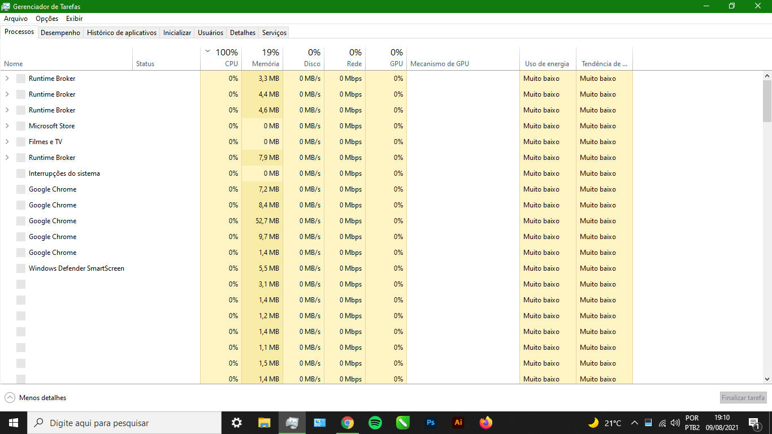Screen dimensions: 772x434
Task: Click the scrollbar up arrow
Action: tap(767, 75)
